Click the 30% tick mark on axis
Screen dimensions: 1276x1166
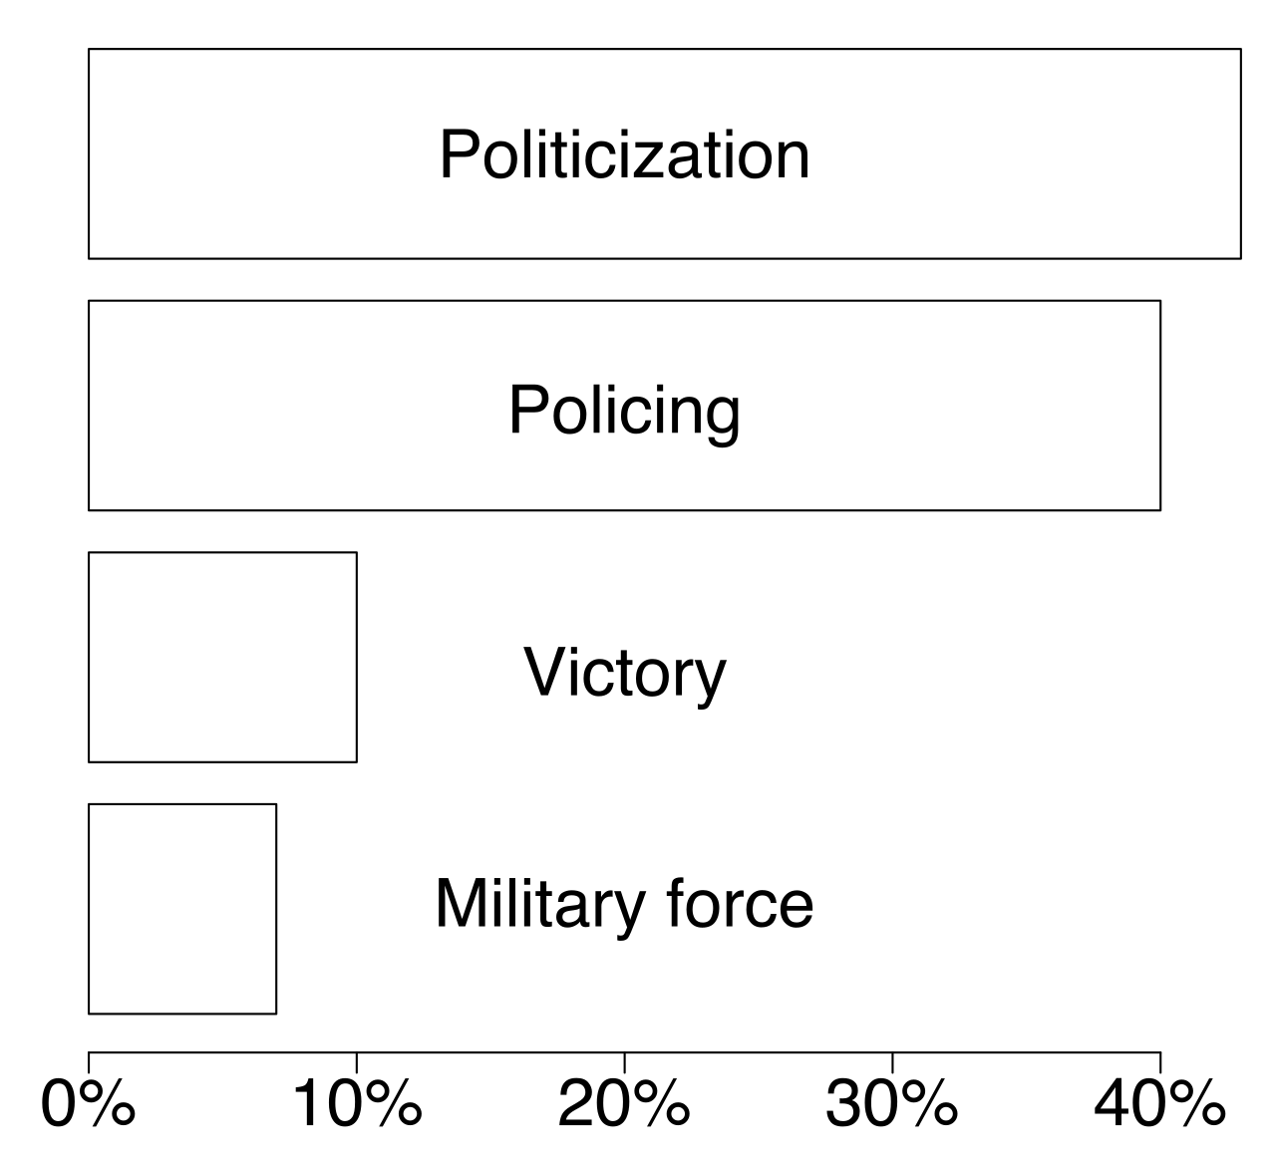pos(892,1062)
